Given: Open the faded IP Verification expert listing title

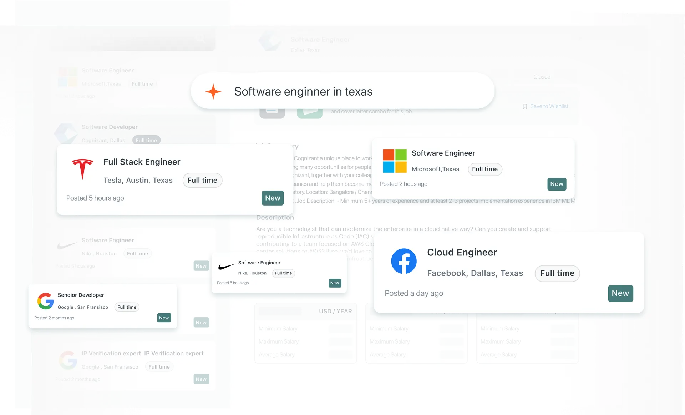Looking at the screenshot, I should tap(142, 353).
